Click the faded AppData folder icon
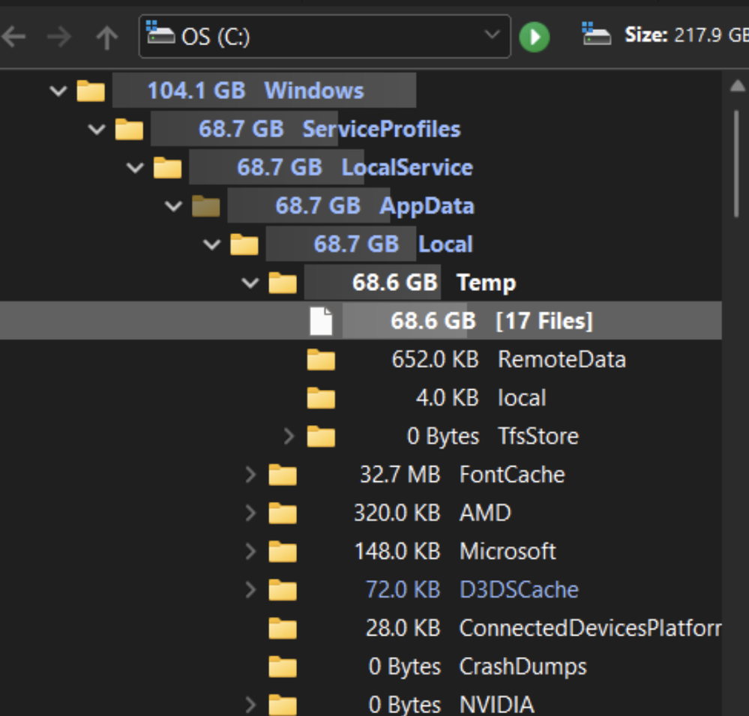749x716 pixels. tap(205, 206)
